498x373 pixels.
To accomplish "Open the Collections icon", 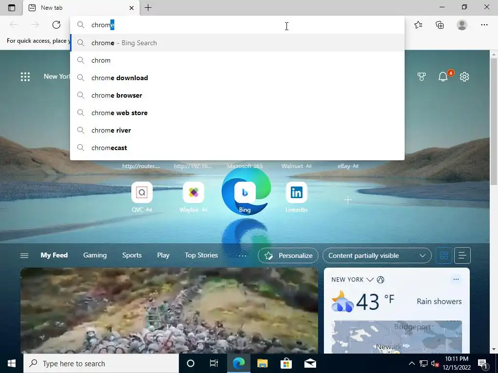I will [x=440, y=25].
